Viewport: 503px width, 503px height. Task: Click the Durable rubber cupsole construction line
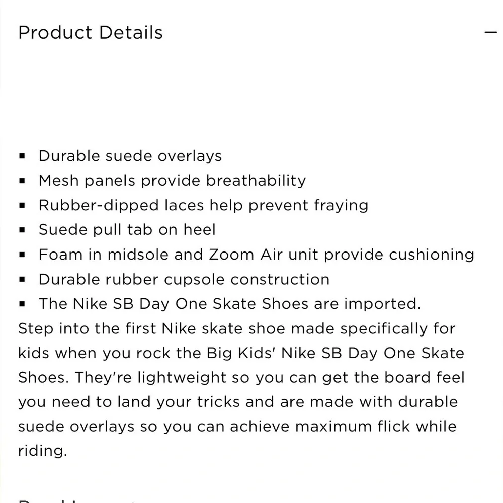click(184, 279)
